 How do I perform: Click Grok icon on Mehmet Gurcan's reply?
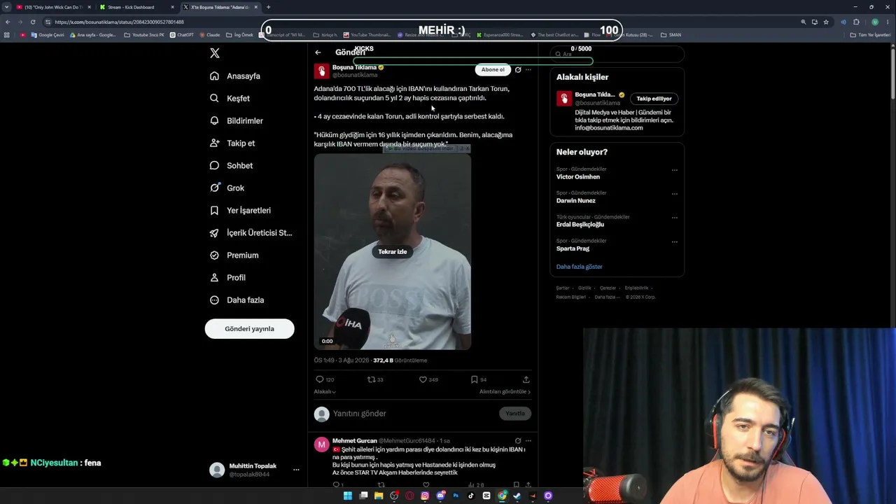518,441
